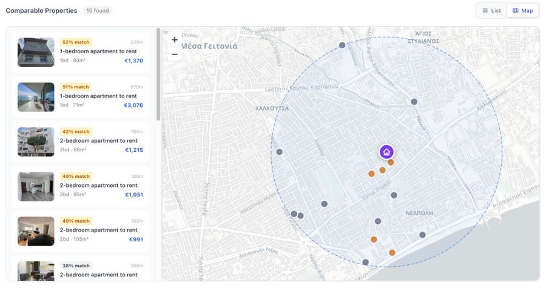Click '2bd · 105m²' details text

coord(74,239)
